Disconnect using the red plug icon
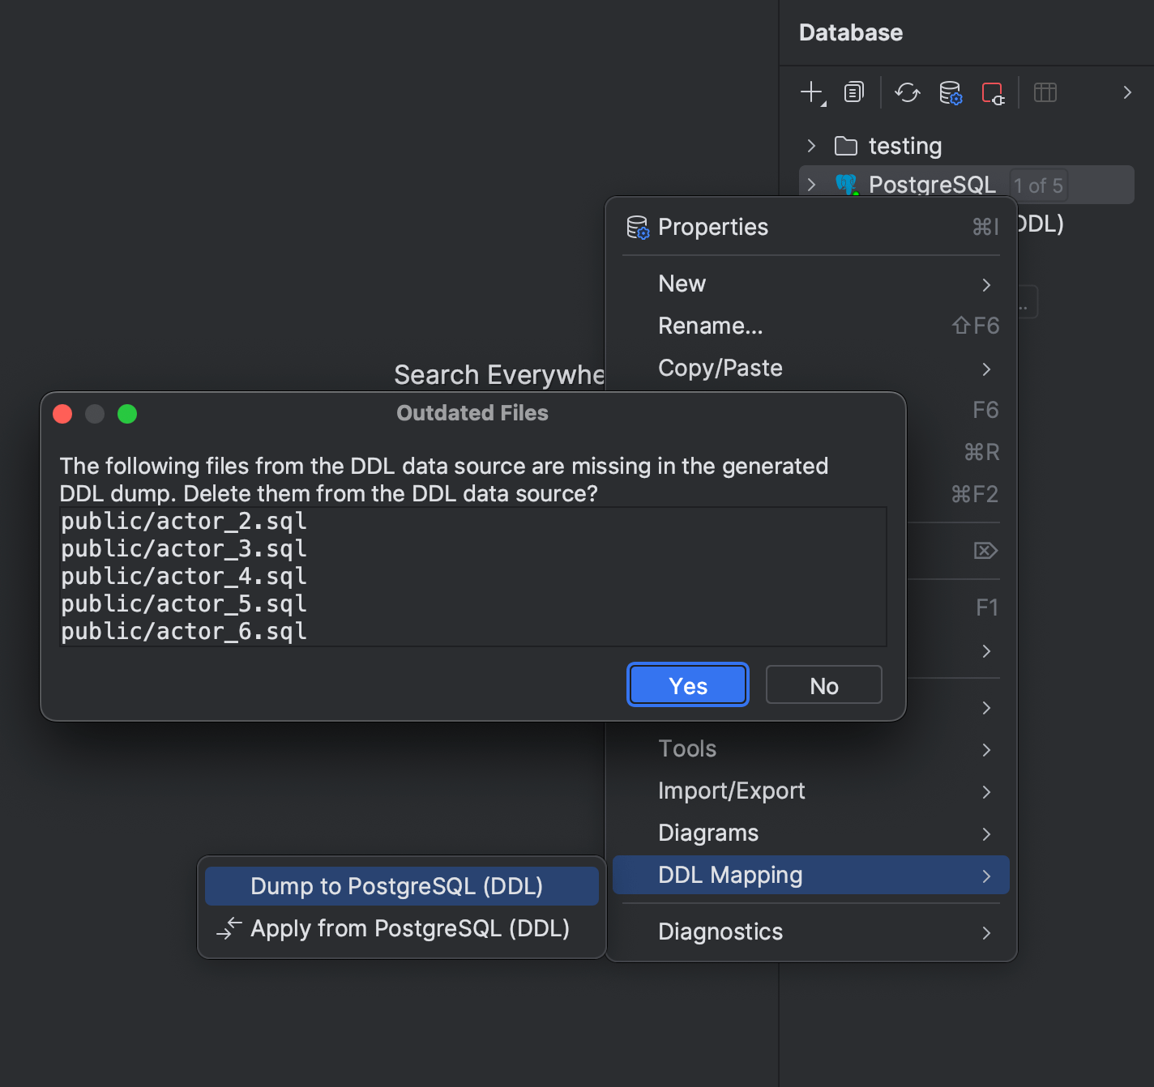 993,92
